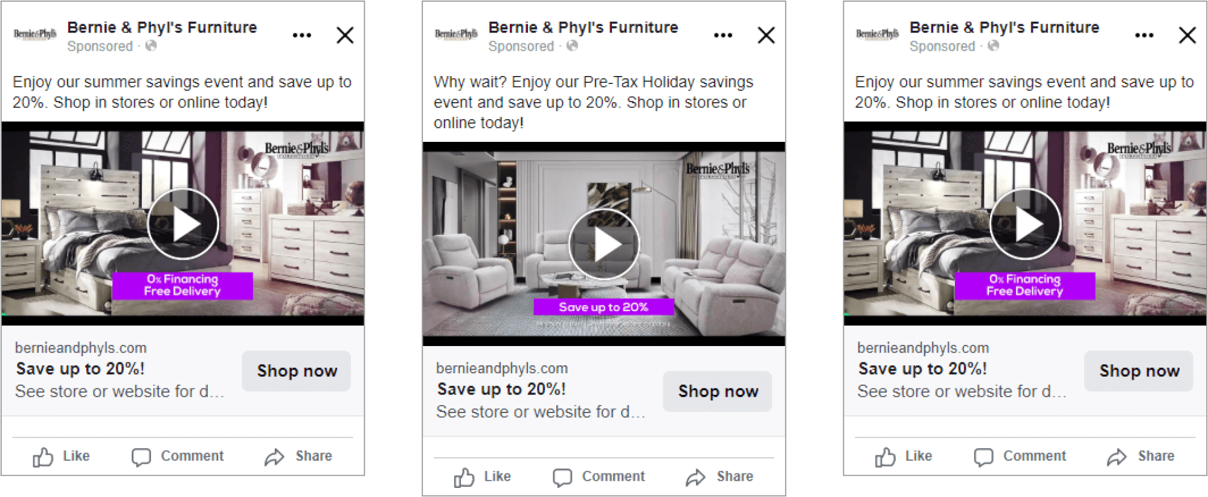The height and width of the screenshot is (497, 1208).
Task: Like the middle ad post
Action: pos(482,477)
